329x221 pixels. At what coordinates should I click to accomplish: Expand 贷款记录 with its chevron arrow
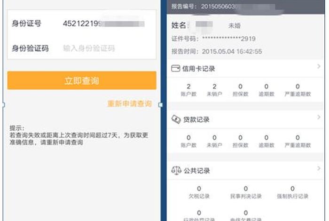[319, 117]
